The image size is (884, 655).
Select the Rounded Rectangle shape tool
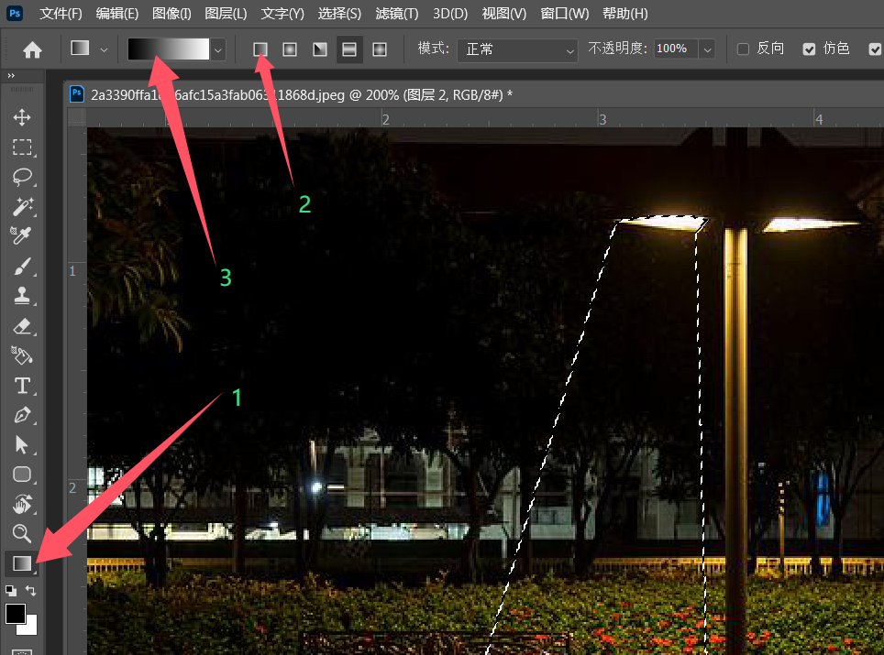[22, 475]
